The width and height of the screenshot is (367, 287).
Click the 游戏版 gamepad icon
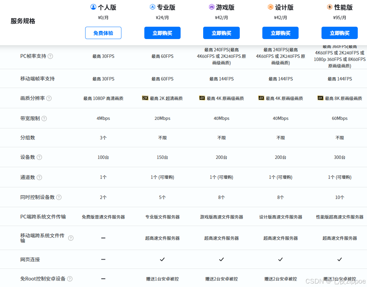212,7
